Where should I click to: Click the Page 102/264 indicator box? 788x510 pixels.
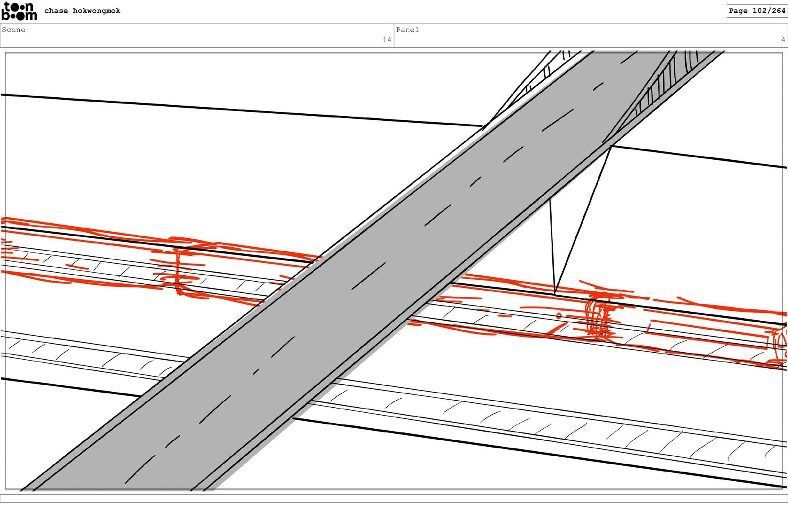click(x=756, y=11)
